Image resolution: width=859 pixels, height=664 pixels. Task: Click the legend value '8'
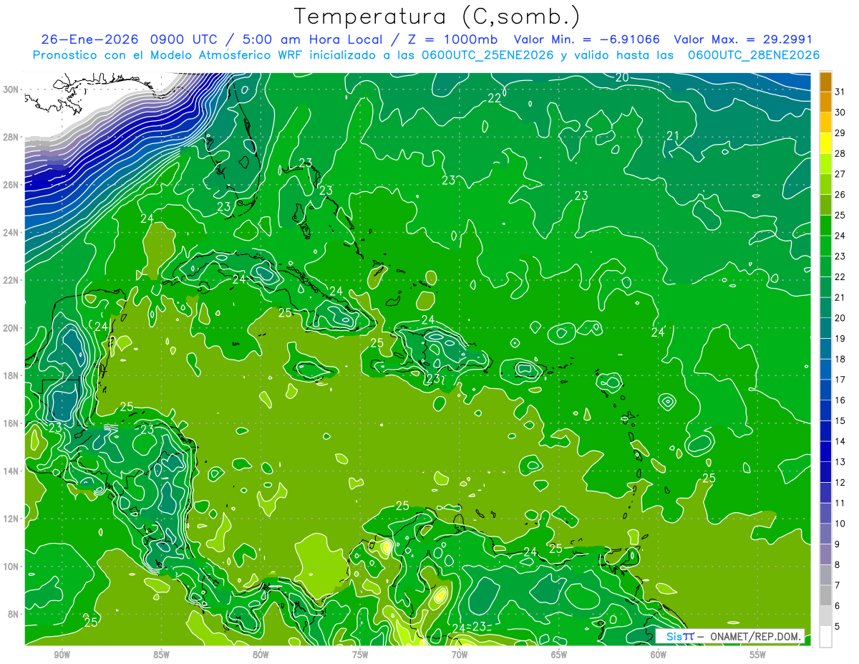(838, 564)
